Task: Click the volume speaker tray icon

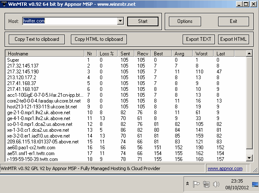Action: (216, 184)
